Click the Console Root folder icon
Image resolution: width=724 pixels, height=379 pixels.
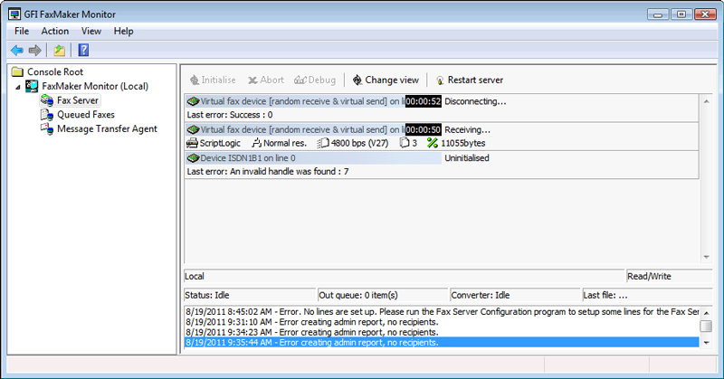17,71
